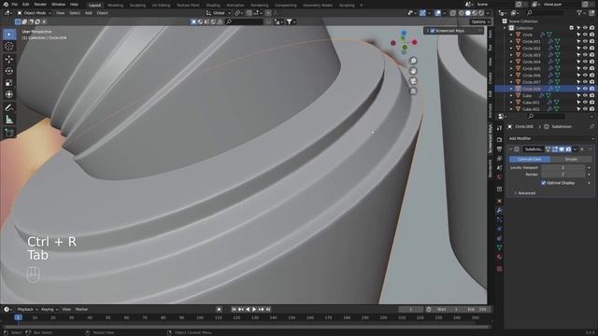The image size is (598, 336).
Task: Click the viewport zoom magnifier icon
Action: [413, 61]
